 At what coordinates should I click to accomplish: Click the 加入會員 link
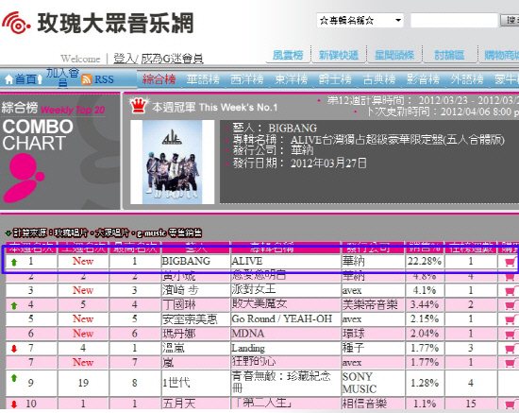click(62, 77)
